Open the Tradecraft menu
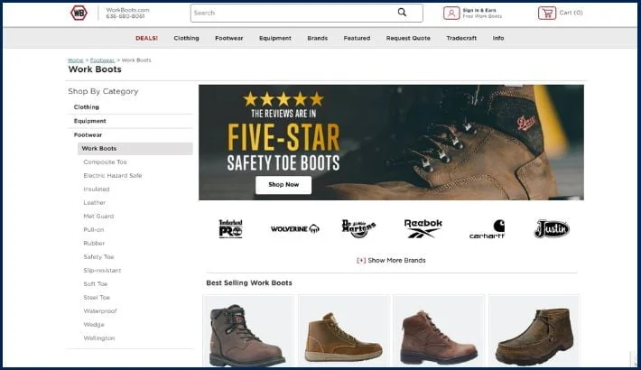641x370 pixels. [461, 38]
